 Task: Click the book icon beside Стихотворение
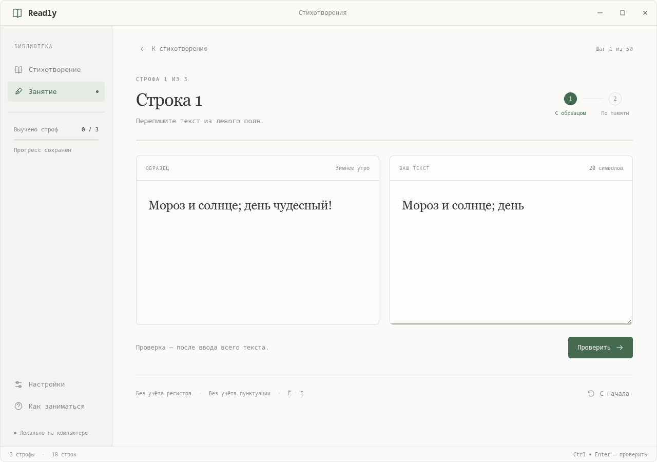point(18,70)
